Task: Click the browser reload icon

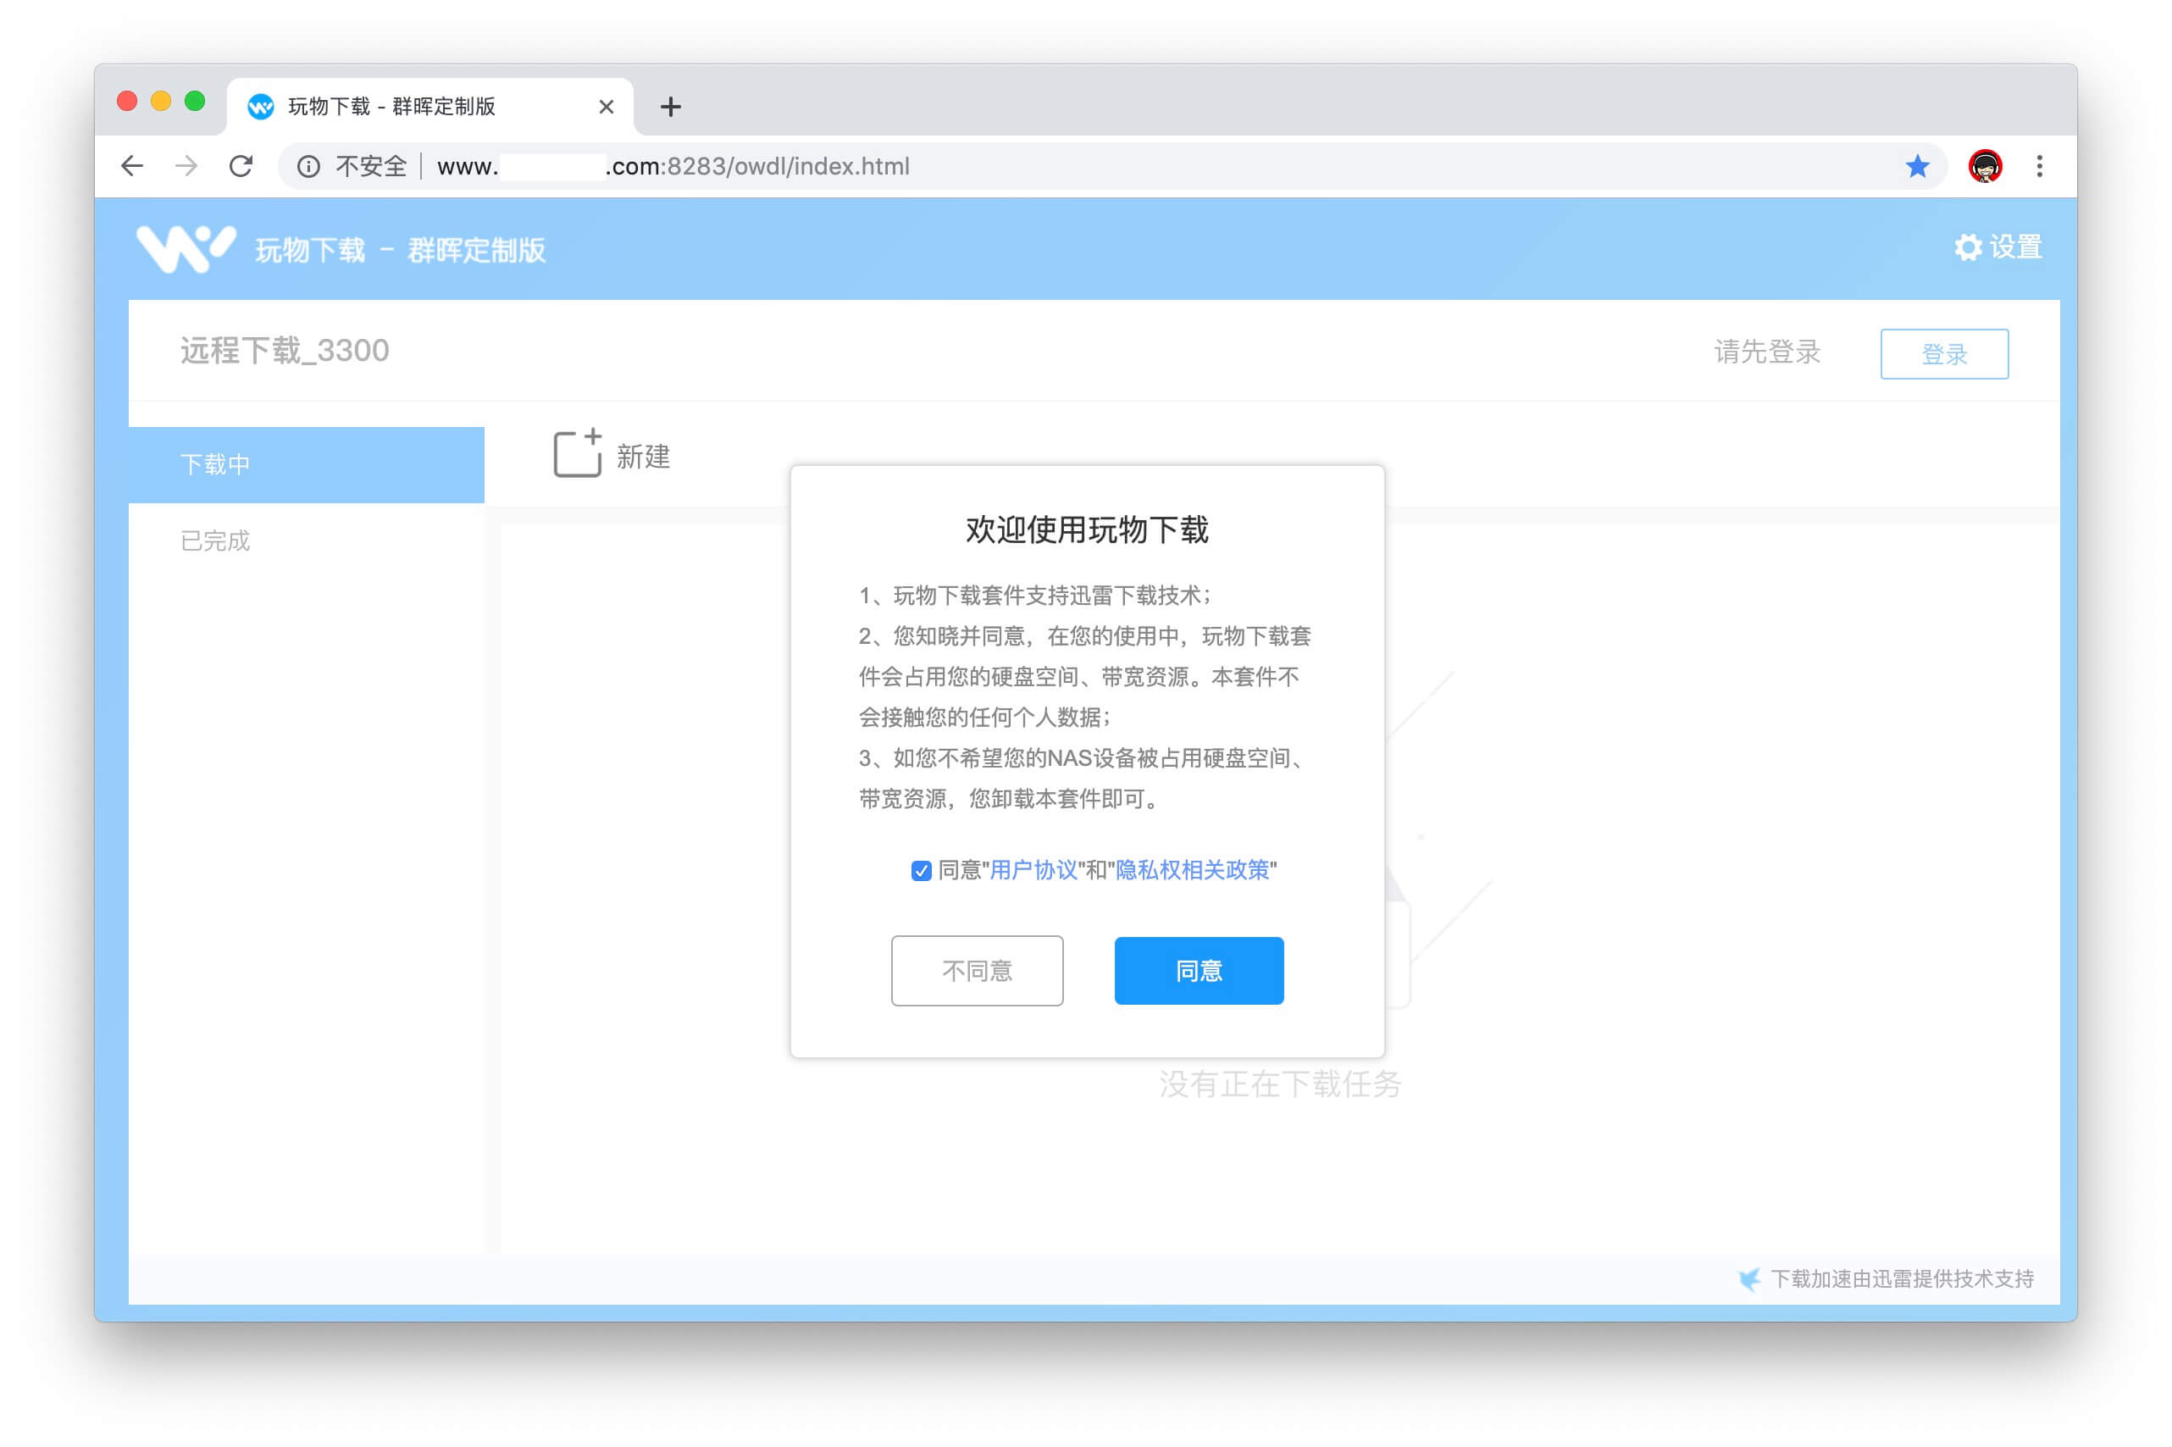Action: 241,166
